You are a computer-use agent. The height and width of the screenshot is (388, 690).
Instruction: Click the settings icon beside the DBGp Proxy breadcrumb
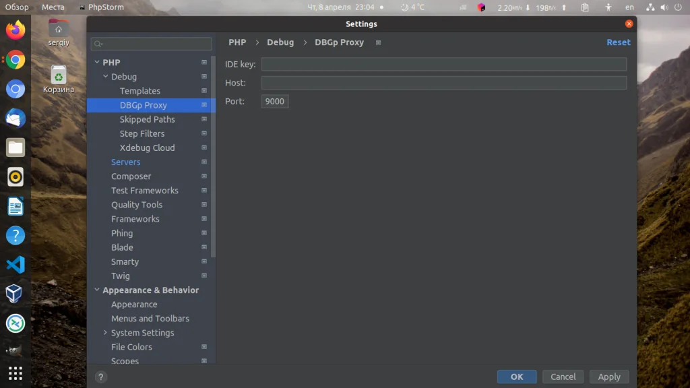[x=379, y=42]
